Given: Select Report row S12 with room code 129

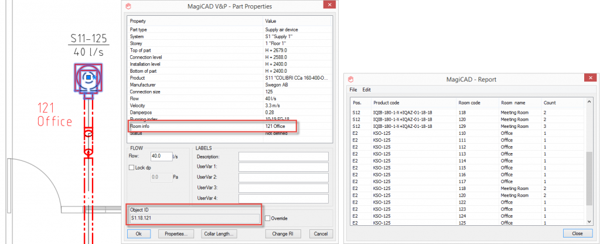Looking at the screenshot, I should pos(468,127).
